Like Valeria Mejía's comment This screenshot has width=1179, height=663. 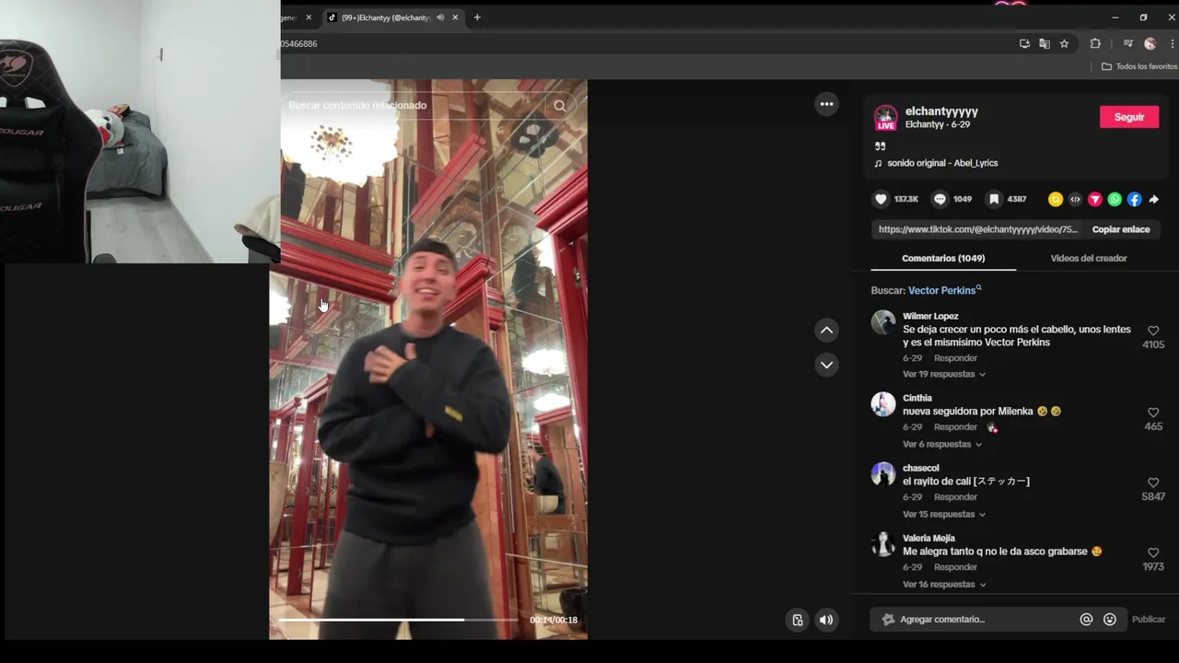pos(1153,552)
